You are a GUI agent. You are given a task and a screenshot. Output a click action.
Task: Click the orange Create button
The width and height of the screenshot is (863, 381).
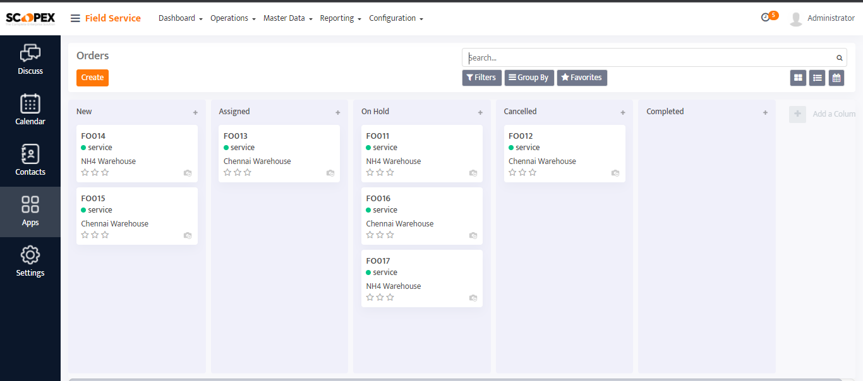(x=92, y=78)
